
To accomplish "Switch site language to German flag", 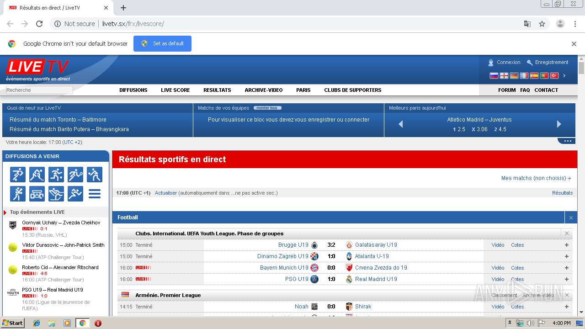I will coord(514,76).
